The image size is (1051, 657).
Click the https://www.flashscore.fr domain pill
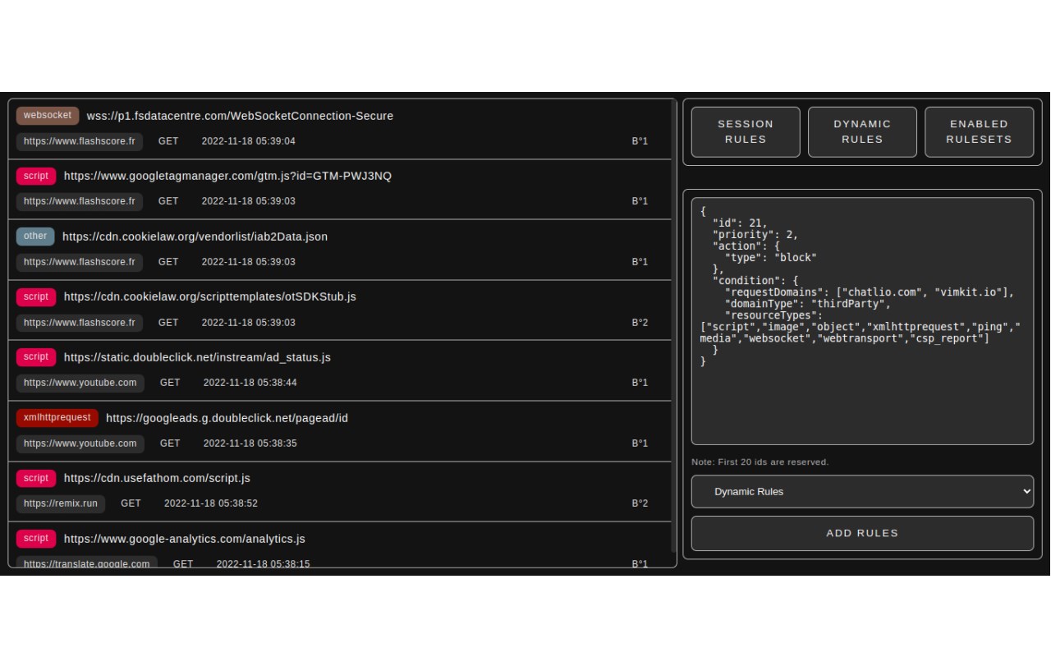[79, 140]
